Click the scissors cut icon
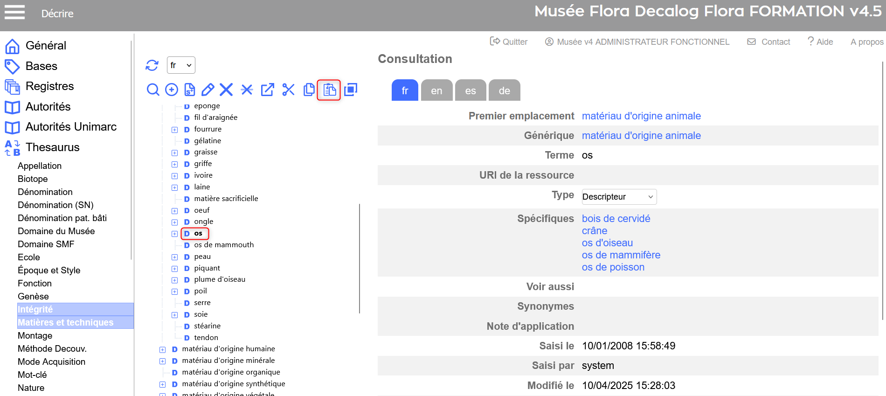Viewport: 886px width, 396px height. click(x=288, y=90)
